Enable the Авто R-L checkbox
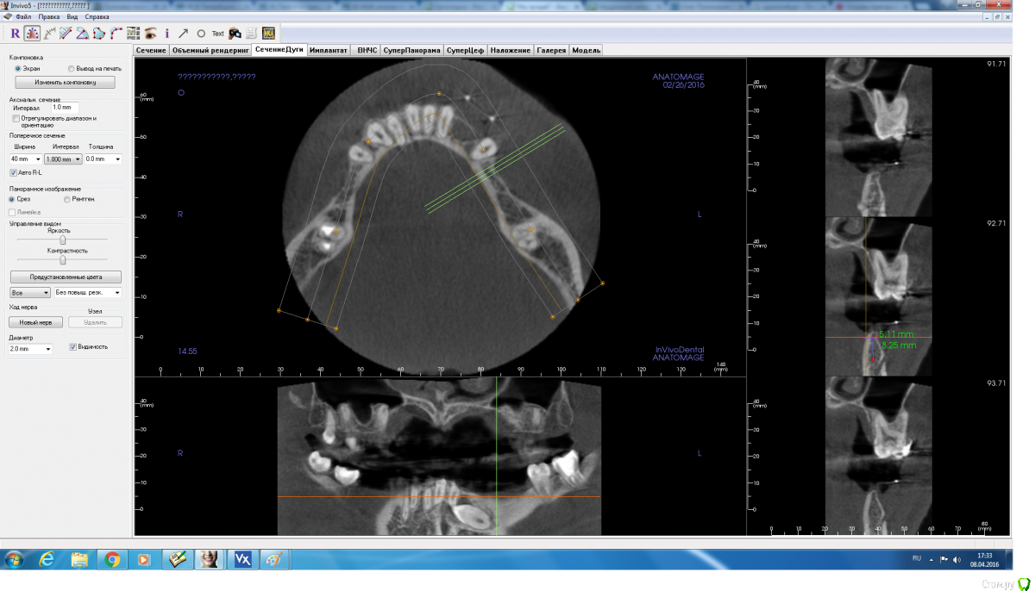This screenshot has height=591, width=1035. (13, 172)
